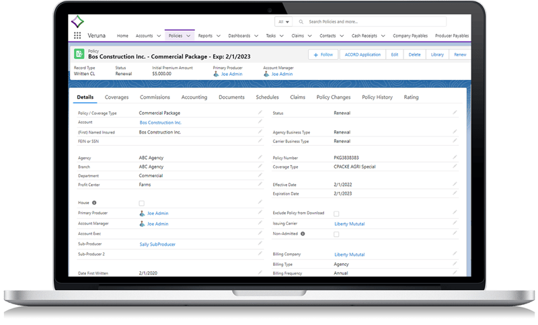
Task: Open the app launcher grid icon
Action: pyautogui.click(x=77, y=36)
